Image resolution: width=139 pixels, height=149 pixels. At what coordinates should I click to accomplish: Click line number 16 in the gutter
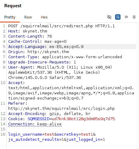3,134
